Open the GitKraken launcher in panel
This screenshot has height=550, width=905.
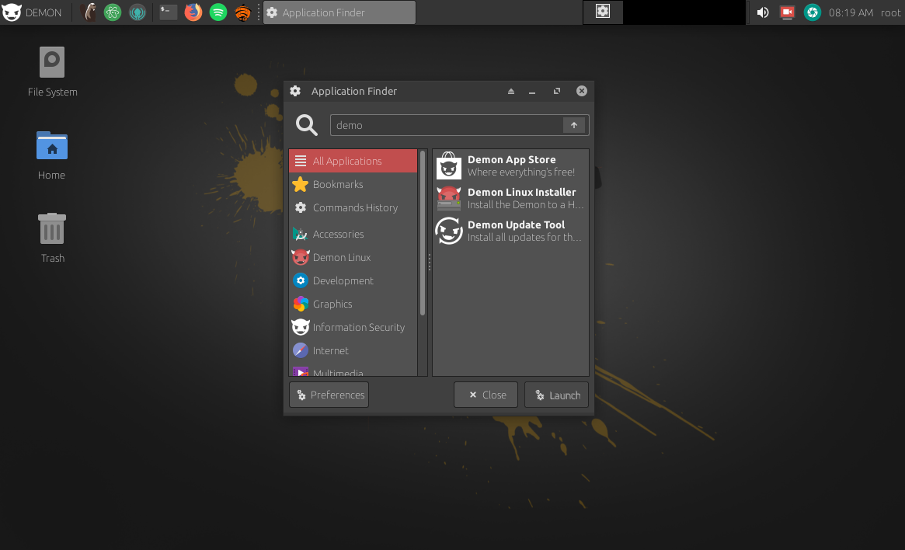click(137, 12)
